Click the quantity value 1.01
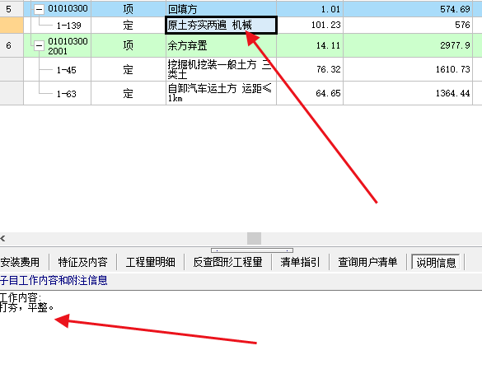The image size is (482, 383). pos(330,9)
